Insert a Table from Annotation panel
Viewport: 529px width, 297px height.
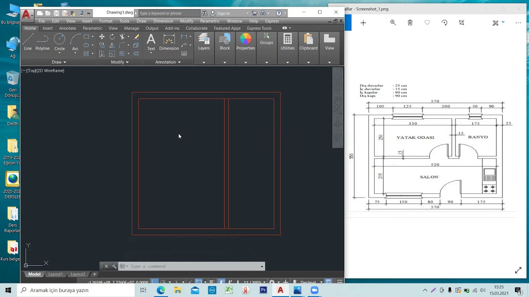point(184,54)
